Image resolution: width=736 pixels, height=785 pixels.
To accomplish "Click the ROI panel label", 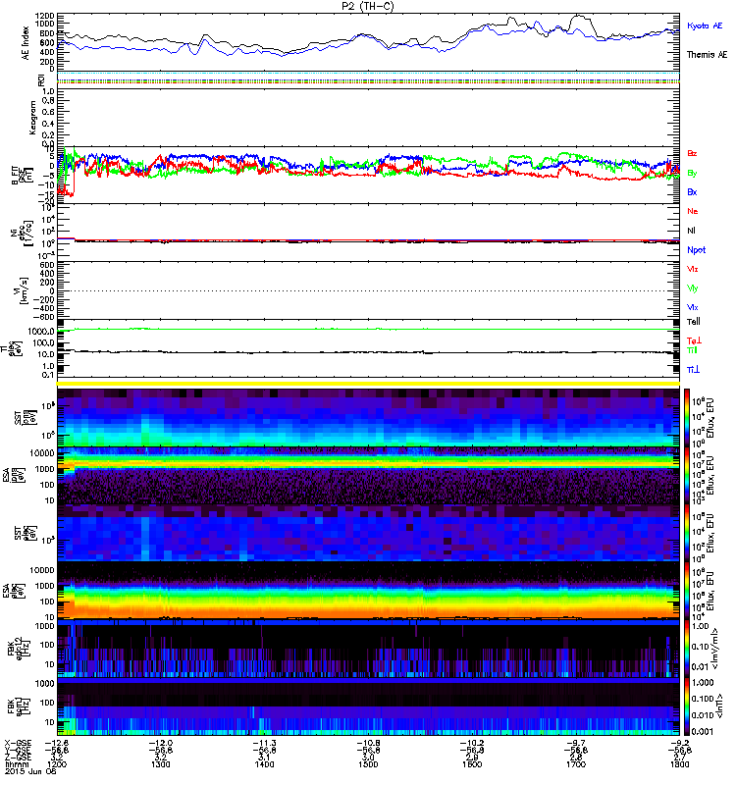I will pyautogui.click(x=41, y=79).
